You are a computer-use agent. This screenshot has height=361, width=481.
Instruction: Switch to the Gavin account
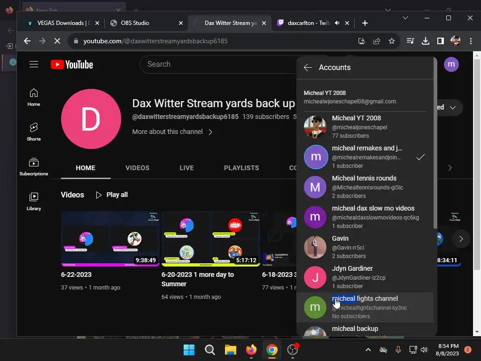pyautogui.click(x=365, y=247)
